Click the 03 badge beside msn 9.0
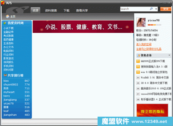173x126 pixels. click(138, 72)
